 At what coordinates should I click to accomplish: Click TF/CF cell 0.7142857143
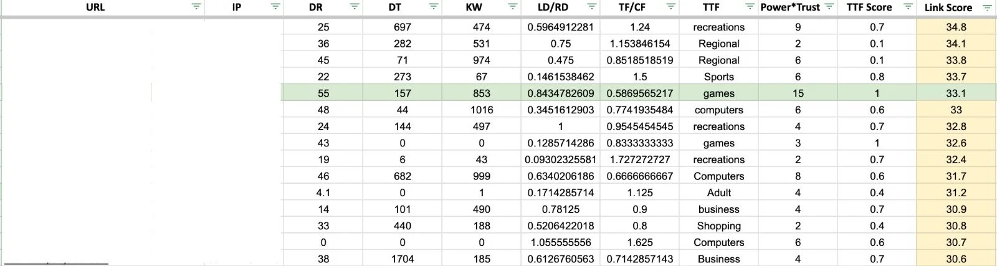tap(639, 259)
